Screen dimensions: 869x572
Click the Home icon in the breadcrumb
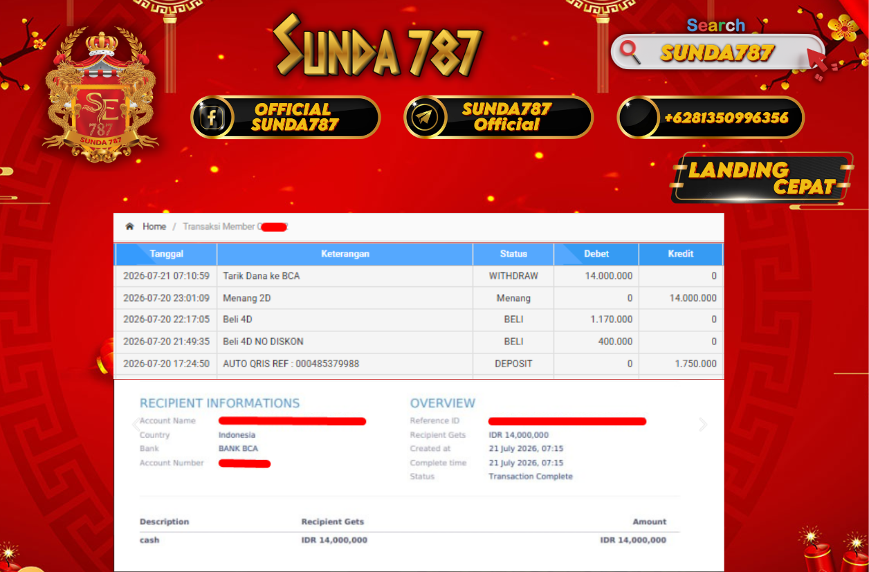coord(129,226)
